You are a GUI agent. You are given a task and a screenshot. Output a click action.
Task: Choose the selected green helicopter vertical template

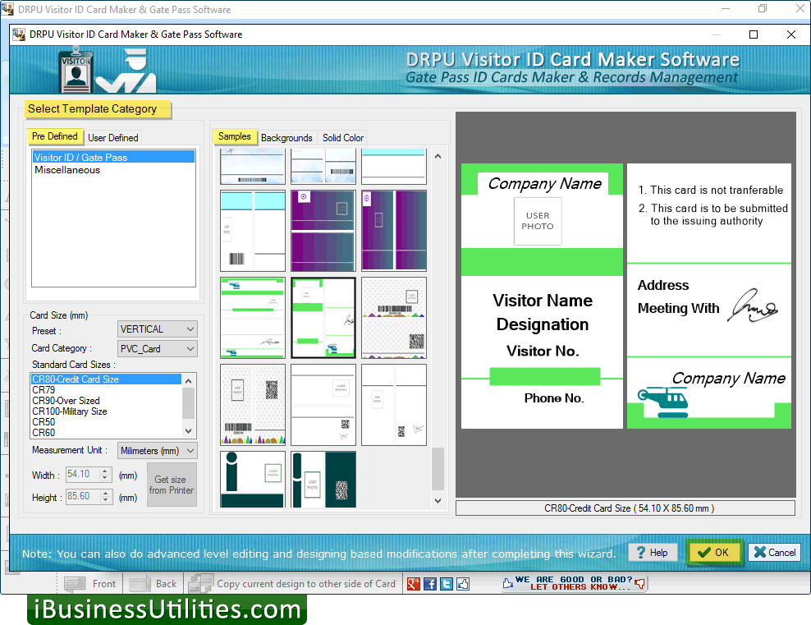click(x=323, y=318)
